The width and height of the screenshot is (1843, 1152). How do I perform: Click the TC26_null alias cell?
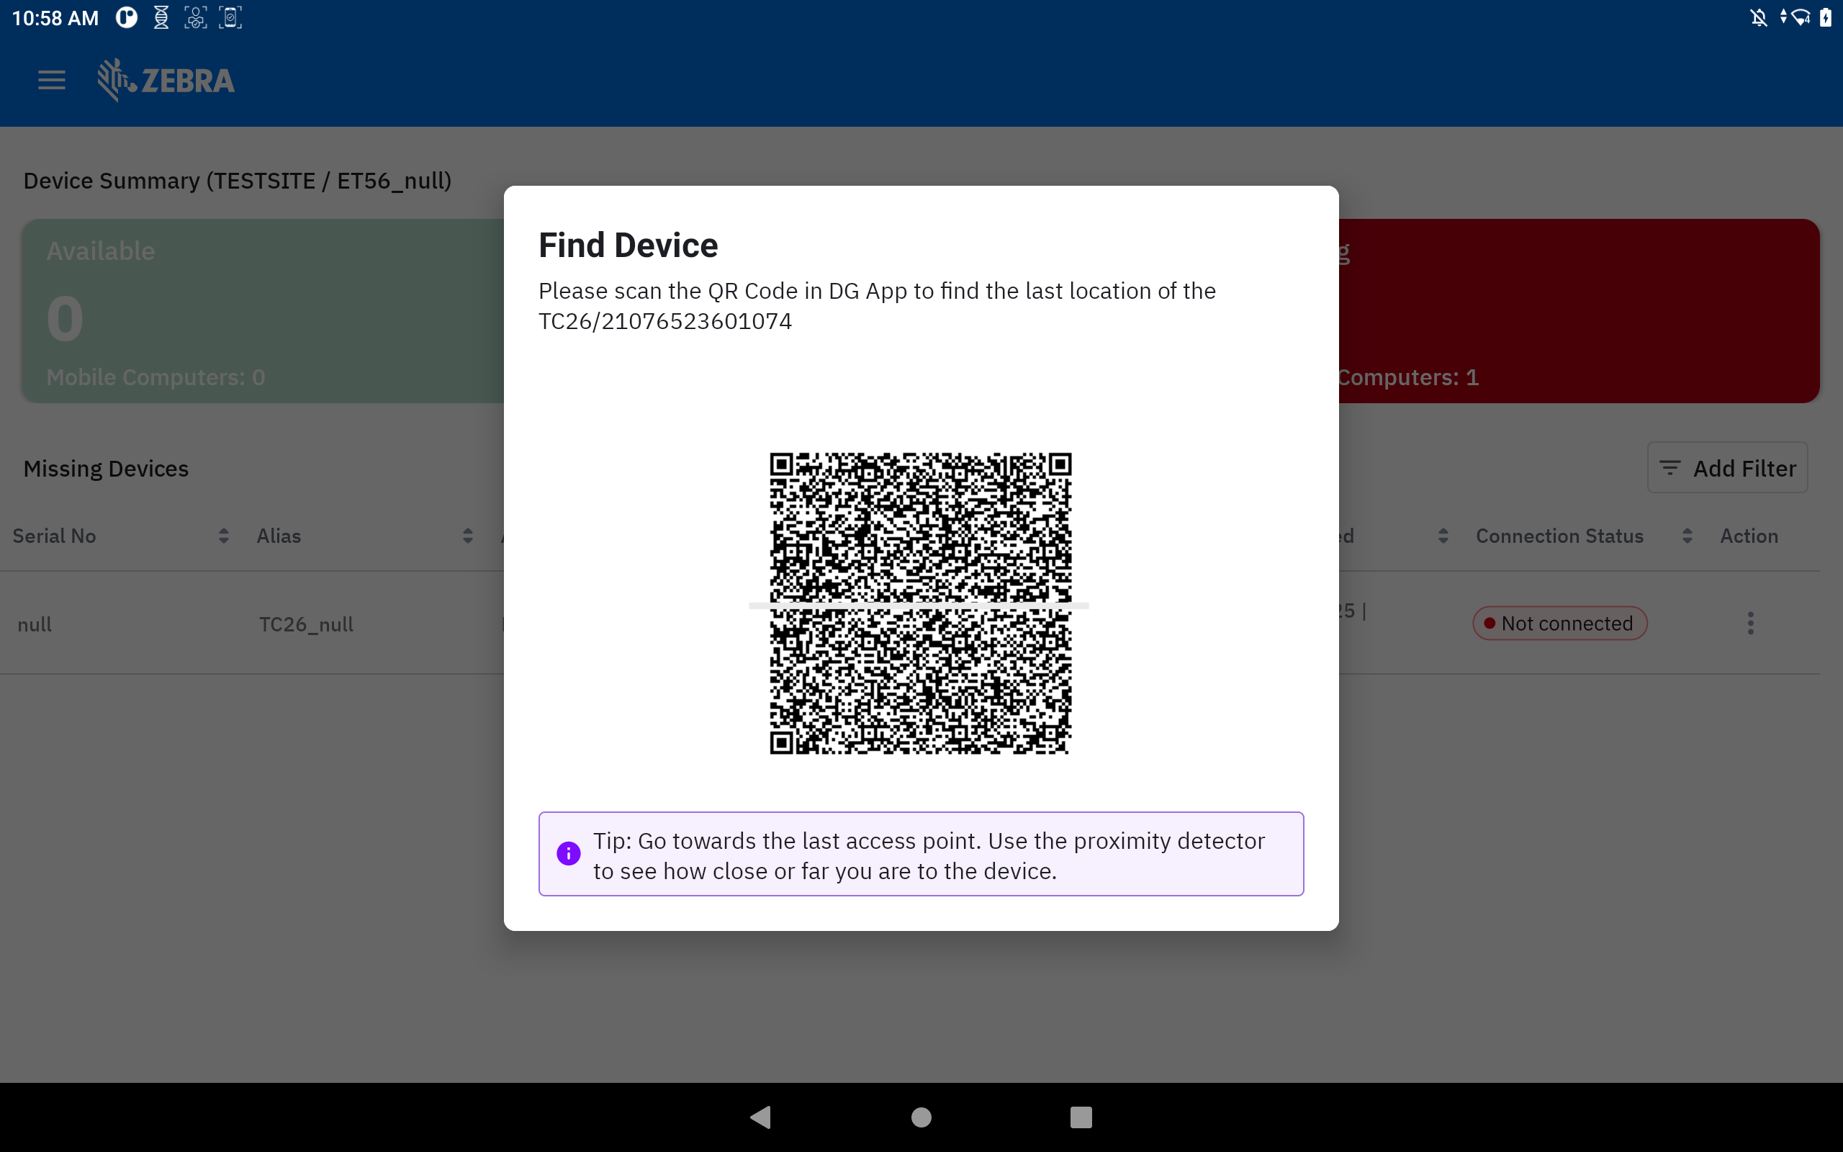click(x=306, y=624)
